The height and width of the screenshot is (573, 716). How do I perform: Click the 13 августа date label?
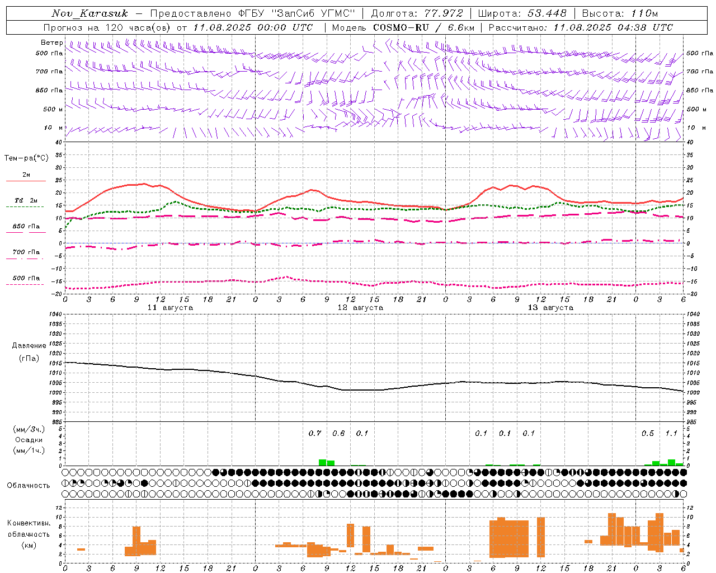point(550,308)
